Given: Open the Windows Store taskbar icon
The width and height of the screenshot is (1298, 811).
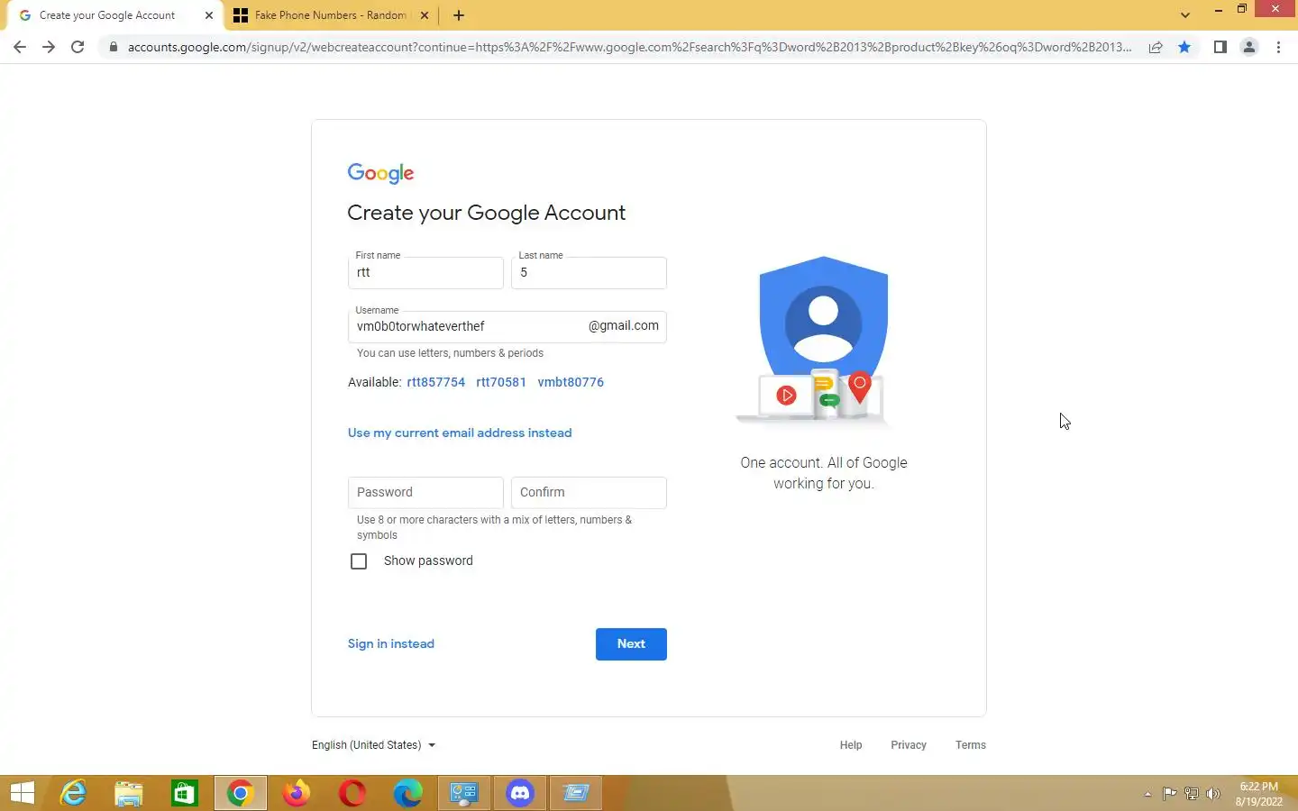Looking at the screenshot, I should [x=185, y=793].
